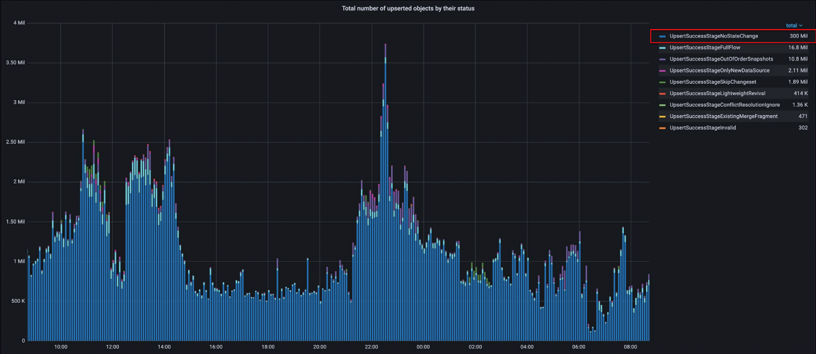Click the '2.50 Mil' y-axis label
Screen dimensions: 816x354
coord(15,142)
